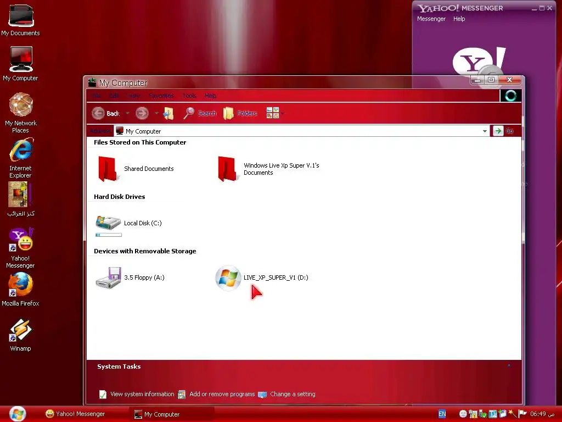Select Internet Explorer desktop icon
This screenshot has height=422, width=562.
pos(20,158)
